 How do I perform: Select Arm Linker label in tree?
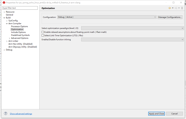13,41
